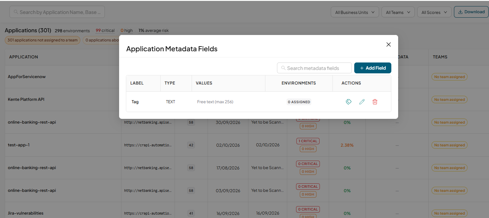Click the magnifier icon in metadata search

click(283, 68)
